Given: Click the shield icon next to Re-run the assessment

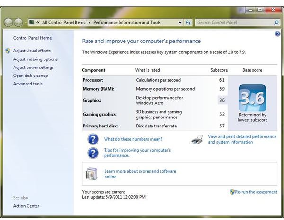Looking at the screenshot, I should coord(232,192).
